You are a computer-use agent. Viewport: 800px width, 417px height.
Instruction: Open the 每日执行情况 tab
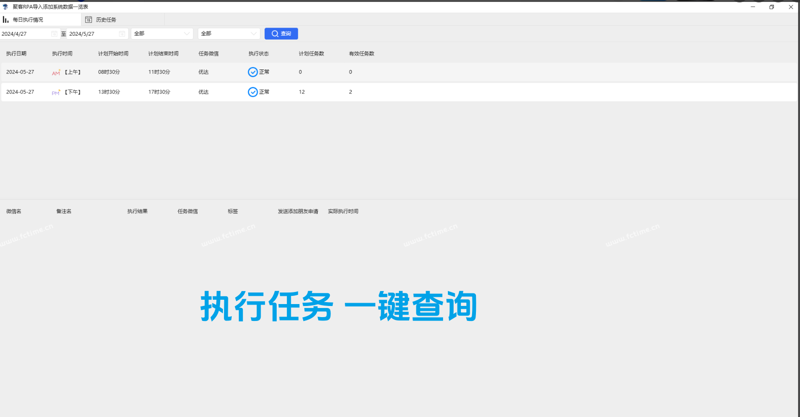(x=41, y=20)
